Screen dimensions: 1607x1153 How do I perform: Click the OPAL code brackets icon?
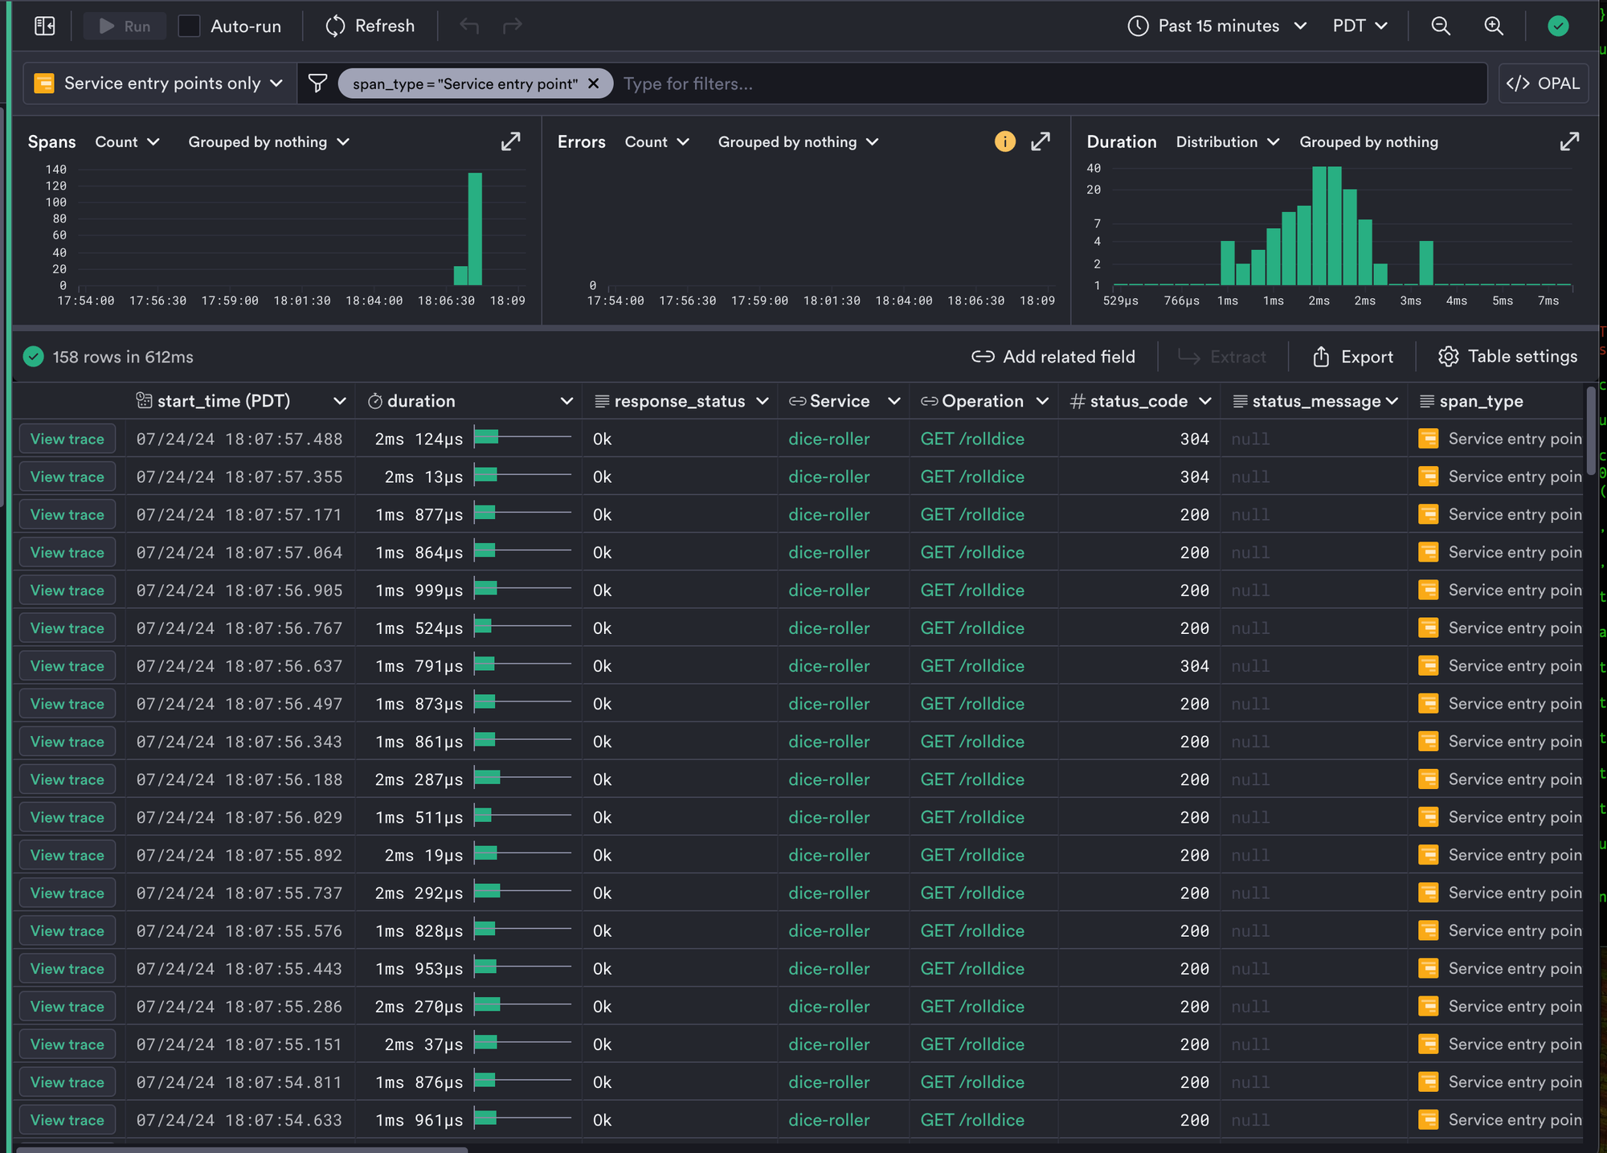tap(1517, 84)
